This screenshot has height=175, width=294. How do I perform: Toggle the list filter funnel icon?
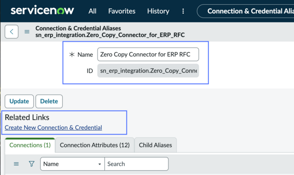[31, 164]
